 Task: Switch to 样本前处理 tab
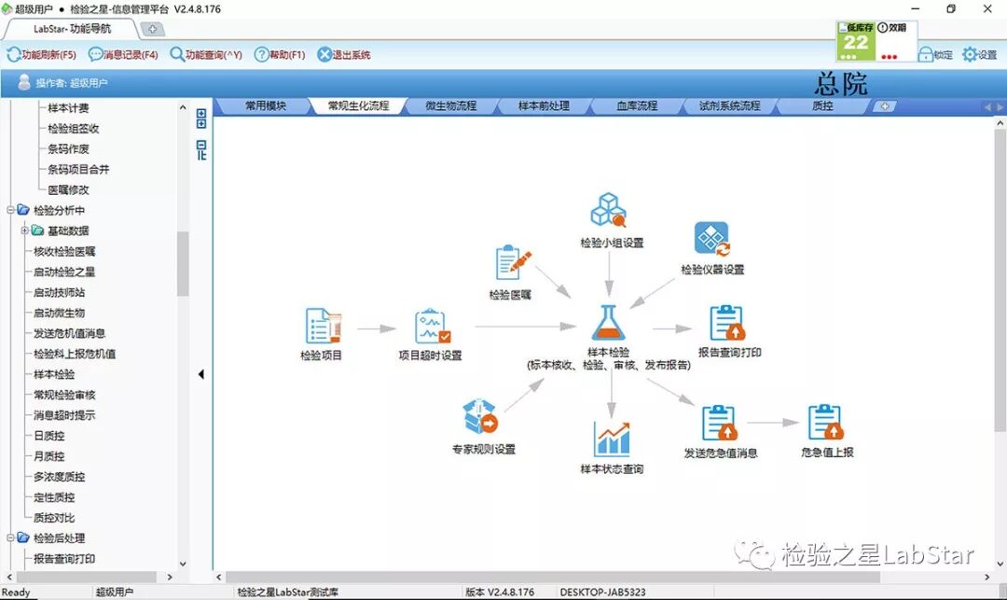coord(544,106)
